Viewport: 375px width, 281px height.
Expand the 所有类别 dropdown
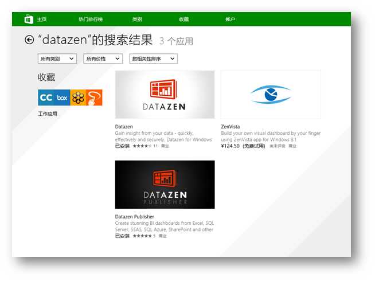[57, 58]
